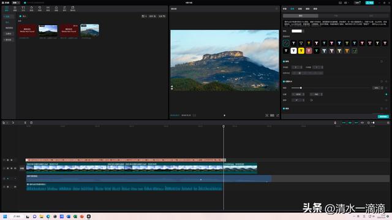392x220 pixels.
Task: Toggle the position and size checkbox
Action: point(284,81)
